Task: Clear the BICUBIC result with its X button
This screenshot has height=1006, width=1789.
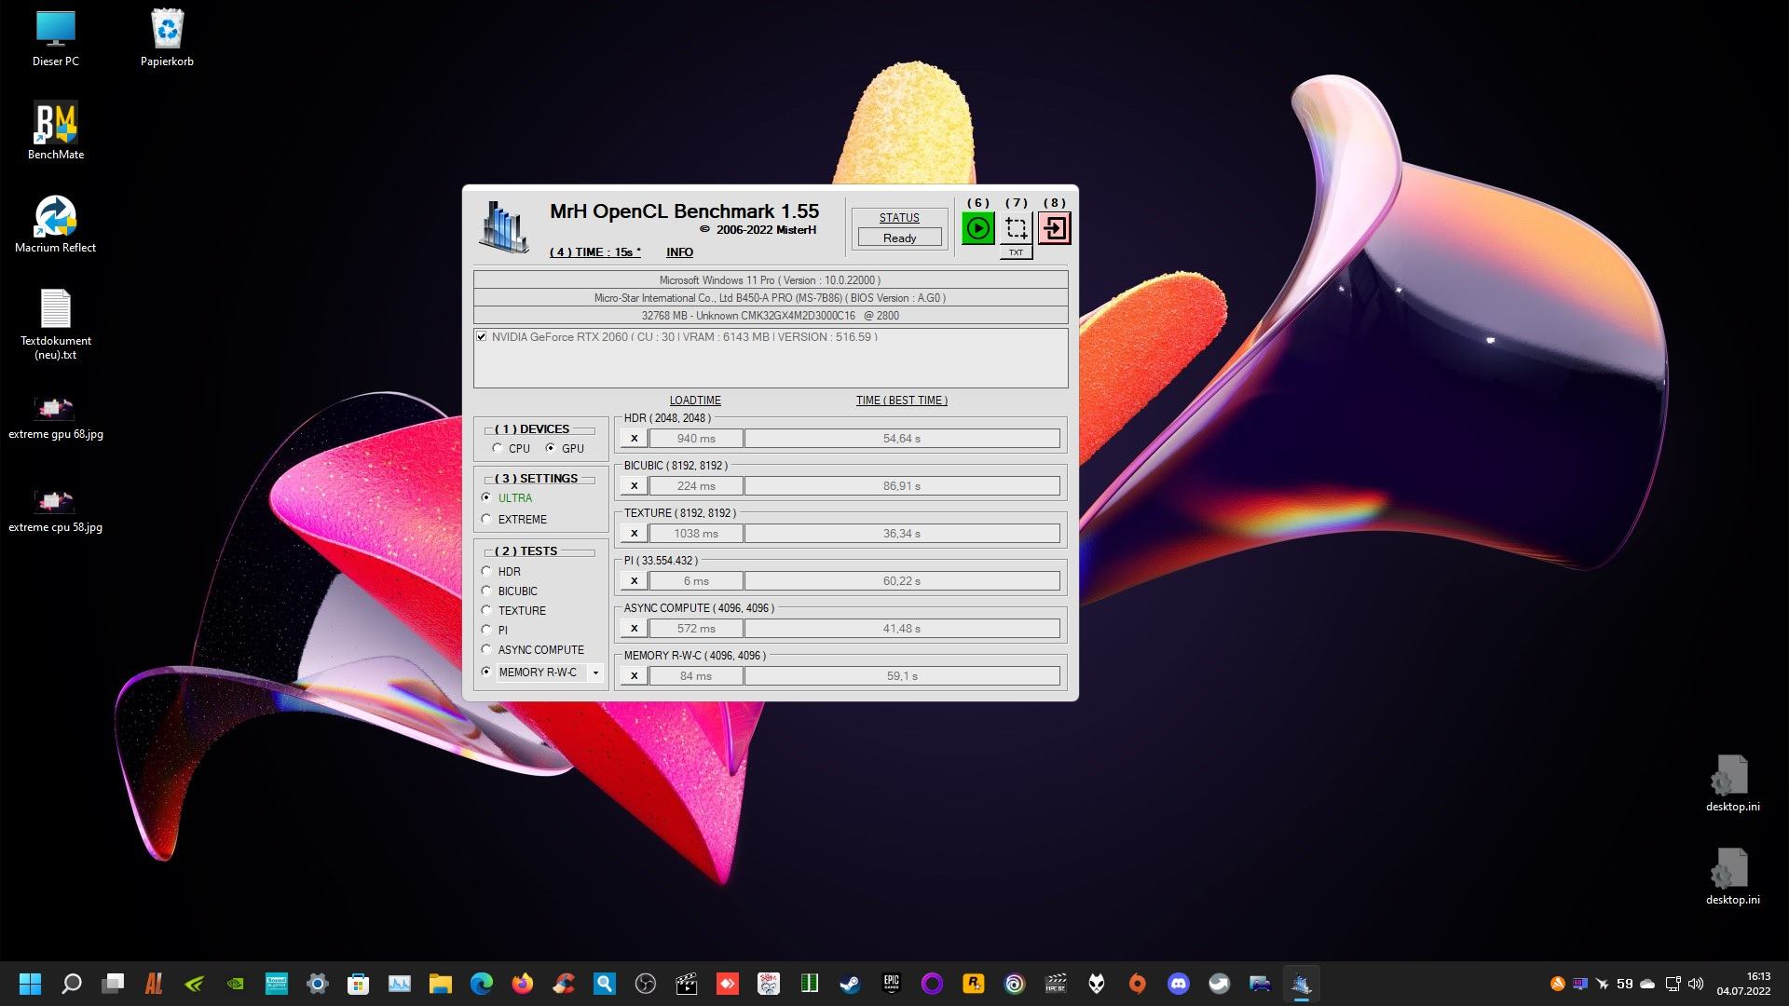Action: tap(634, 486)
